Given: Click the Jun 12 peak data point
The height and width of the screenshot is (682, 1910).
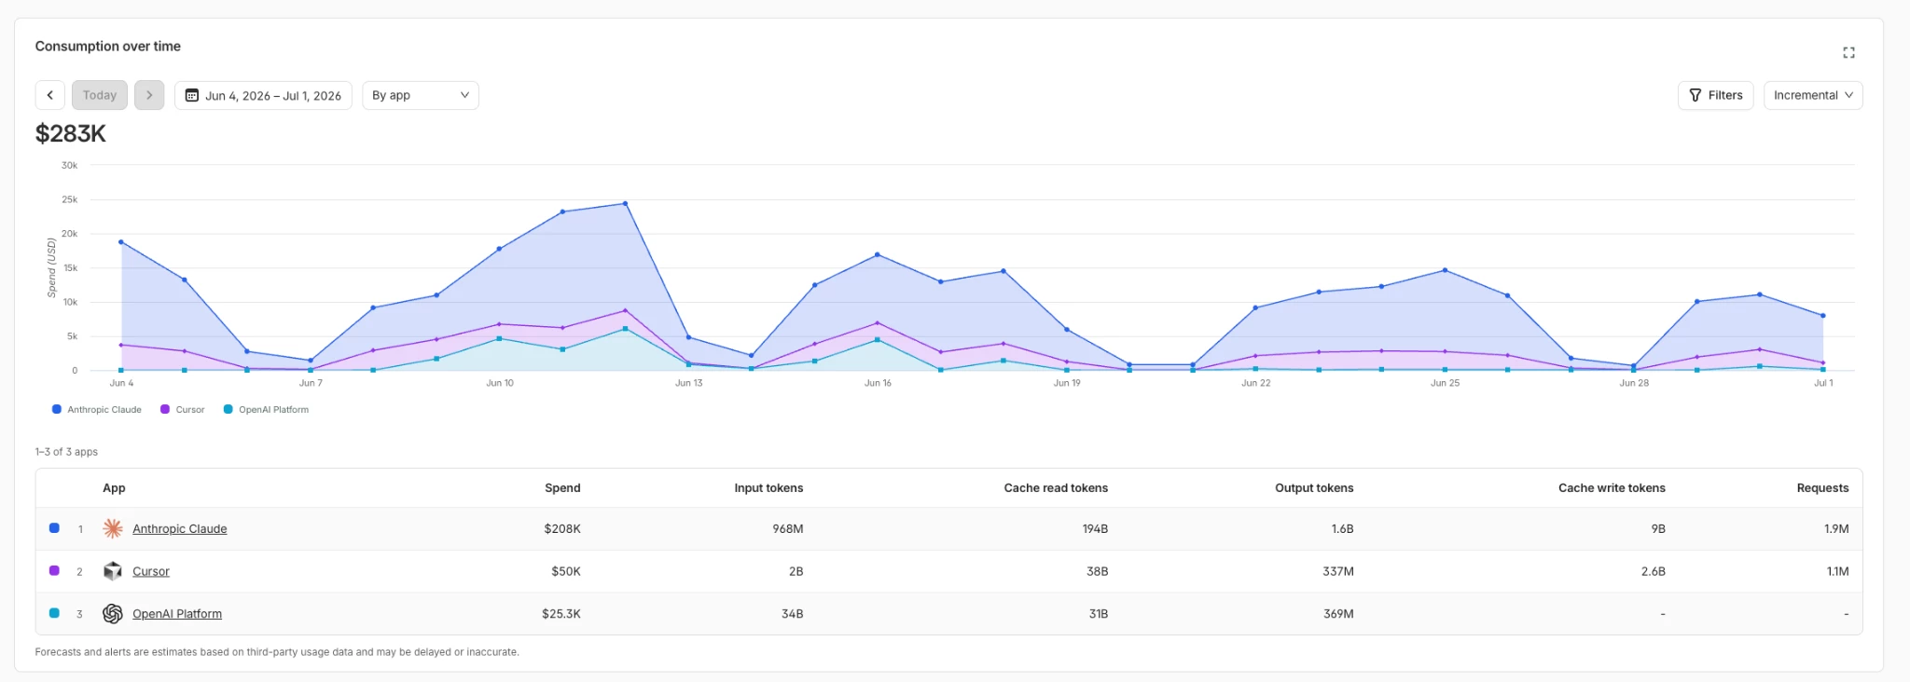Looking at the screenshot, I should [x=625, y=203].
